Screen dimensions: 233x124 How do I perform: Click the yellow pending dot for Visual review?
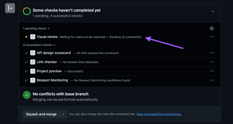(x=26, y=37)
